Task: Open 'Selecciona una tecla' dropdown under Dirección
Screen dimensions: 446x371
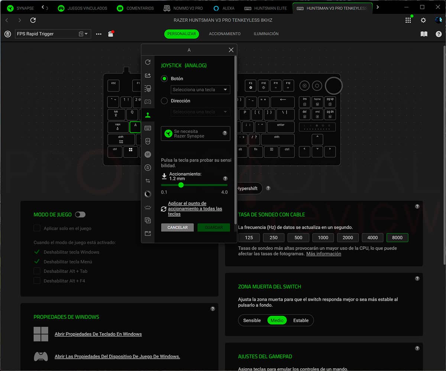Action: pos(200,112)
